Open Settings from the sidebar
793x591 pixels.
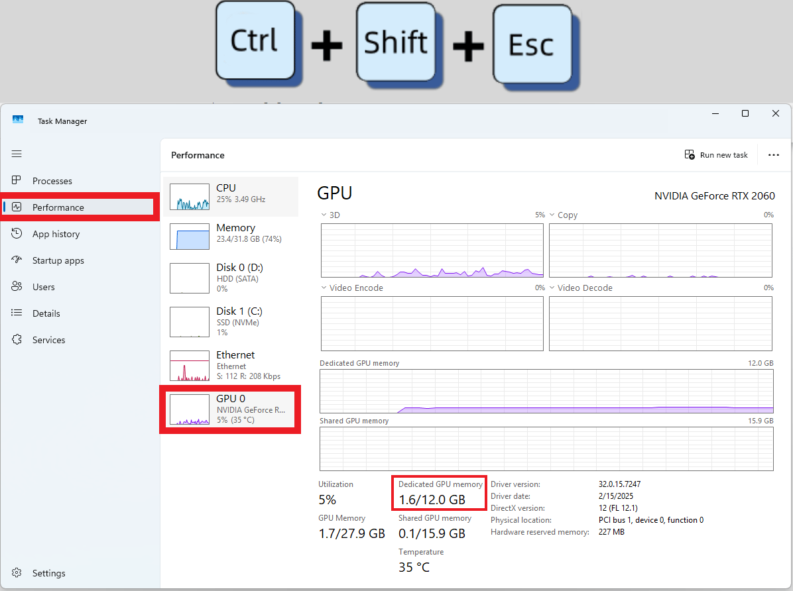(x=48, y=573)
